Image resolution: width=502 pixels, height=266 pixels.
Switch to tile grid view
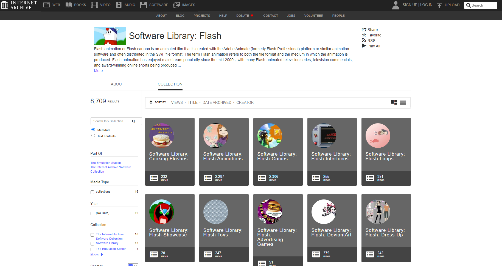394,102
